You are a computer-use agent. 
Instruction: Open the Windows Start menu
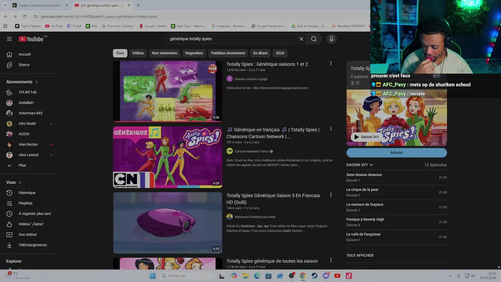(x=153, y=276)
